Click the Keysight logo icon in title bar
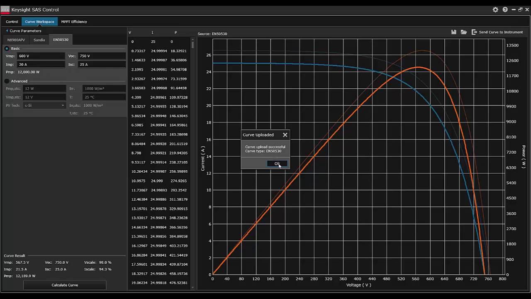 5,10
